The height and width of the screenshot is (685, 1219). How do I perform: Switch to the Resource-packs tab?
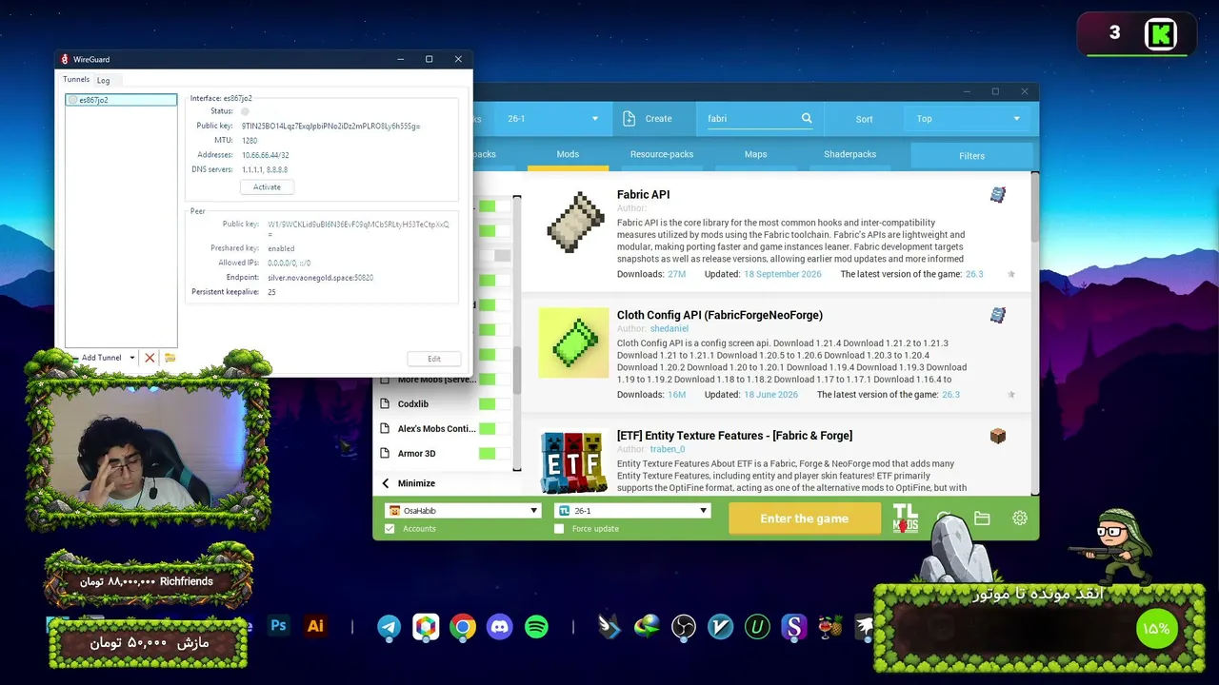tap(662, 154)
